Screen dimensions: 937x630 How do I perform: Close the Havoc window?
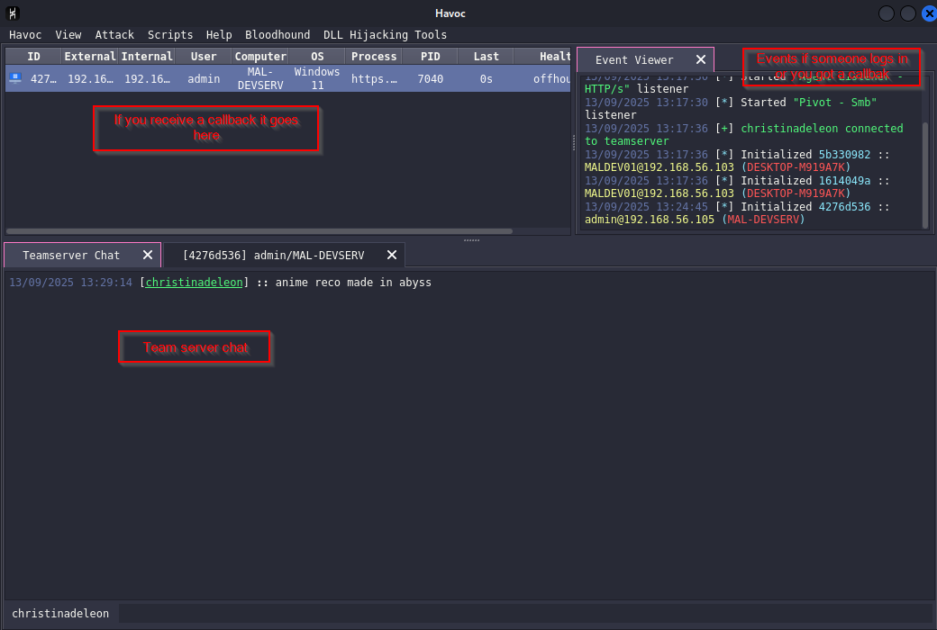click(x=929, y=13)
